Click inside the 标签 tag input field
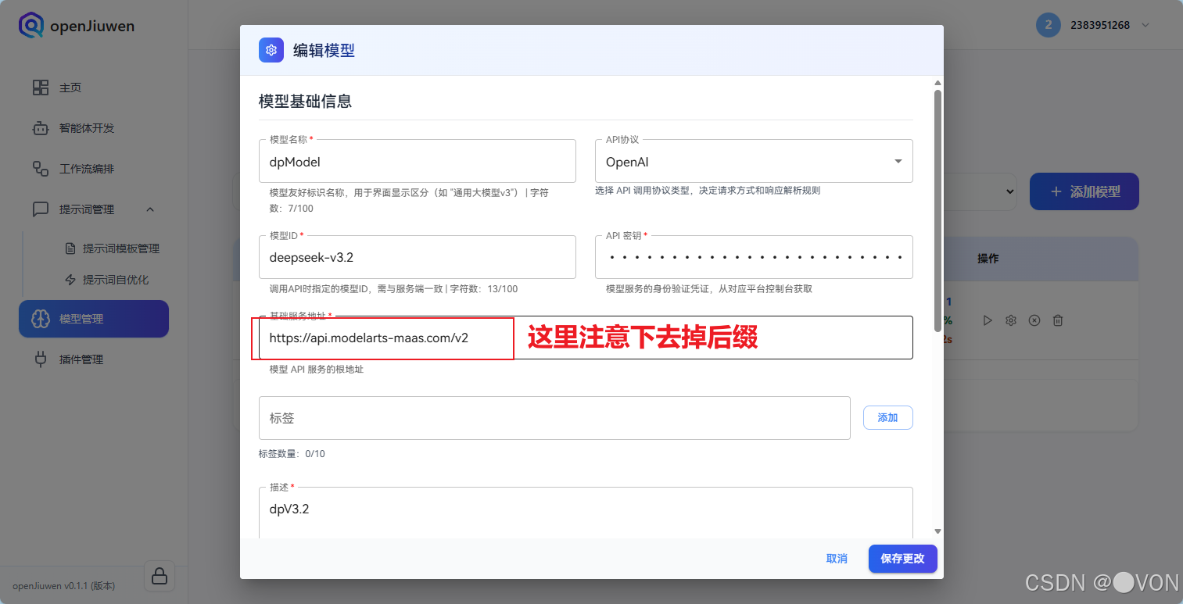The height and width of the screenshot is (604, 1183). (x=547, y=417)
